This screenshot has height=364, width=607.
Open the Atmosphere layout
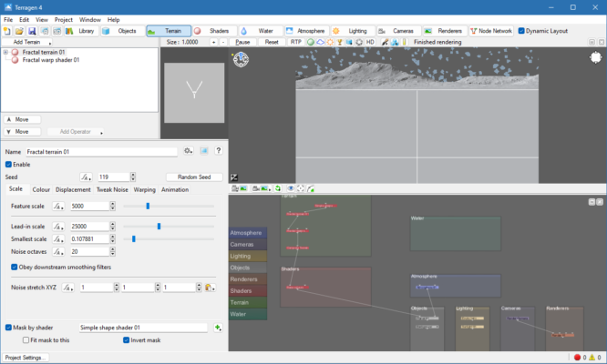pos(307,31)
